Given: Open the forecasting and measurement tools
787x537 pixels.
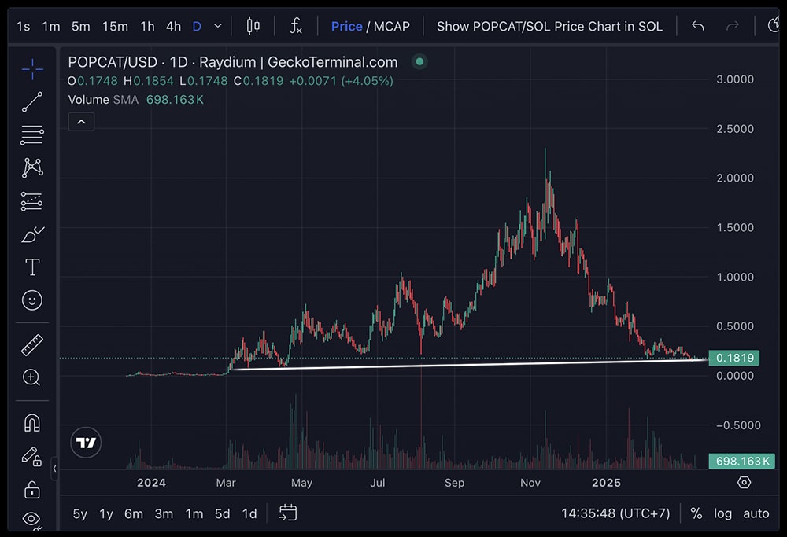Looking at the screenshot, I should point(32,201).
